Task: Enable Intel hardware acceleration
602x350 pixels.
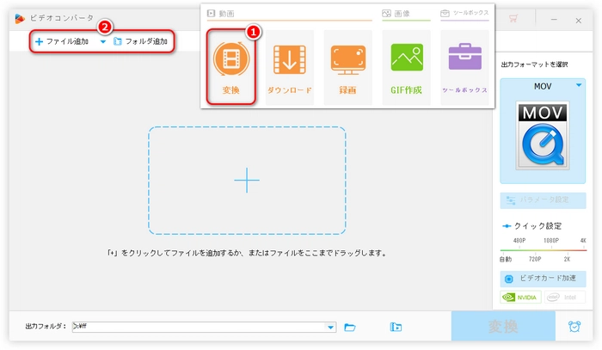Action: pyautogui.click(x=563, y=298)
